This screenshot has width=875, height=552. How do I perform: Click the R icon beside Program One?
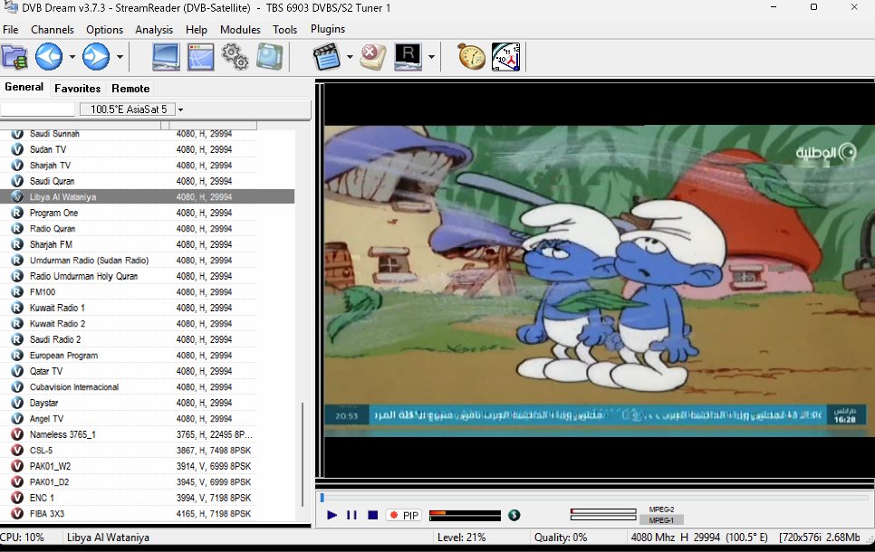tap(17, 213)
